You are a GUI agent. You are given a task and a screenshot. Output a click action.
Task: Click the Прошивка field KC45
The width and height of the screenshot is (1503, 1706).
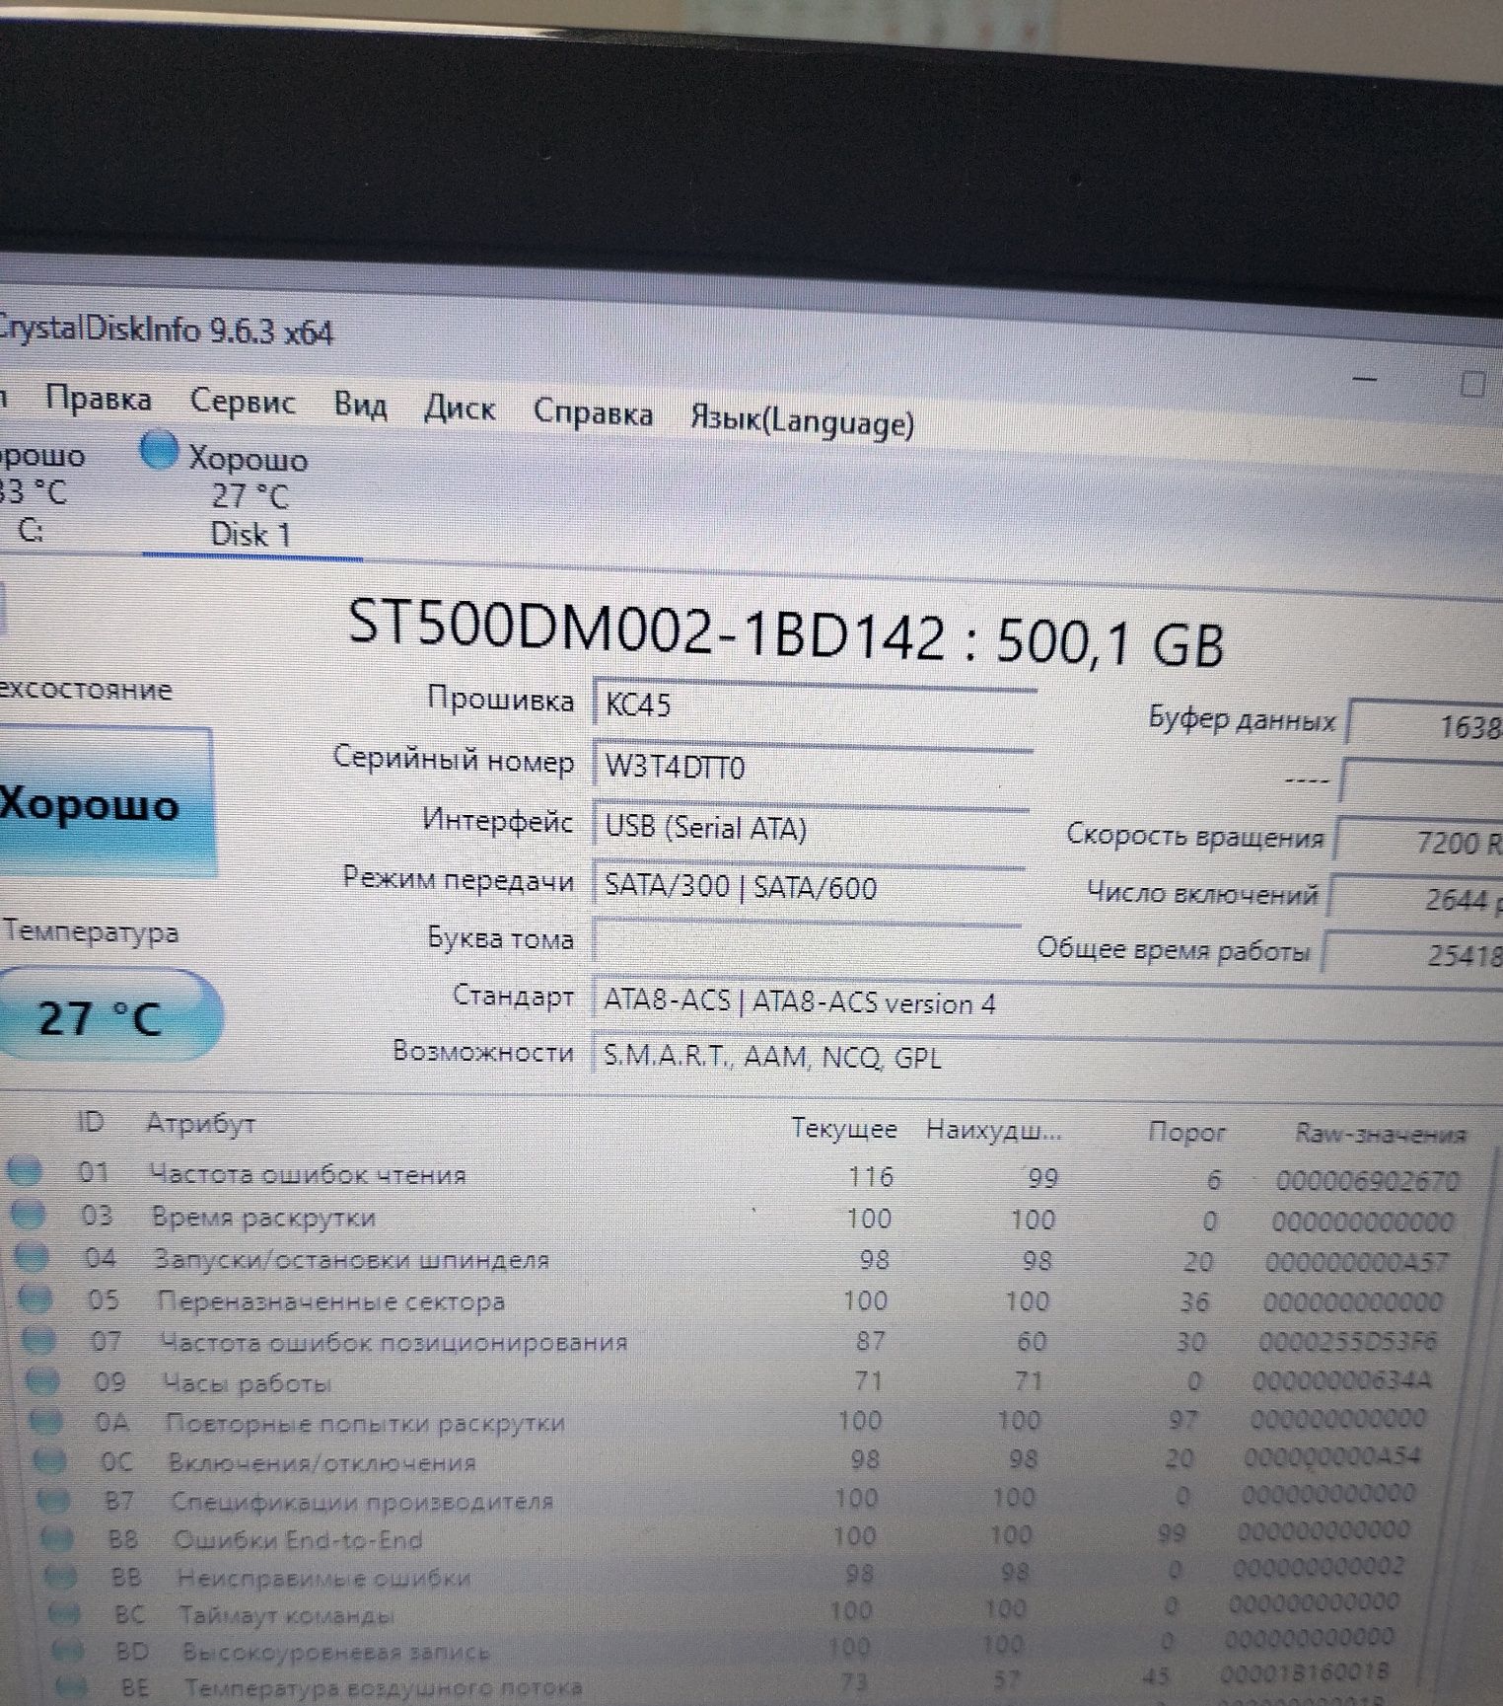(813, 705)
